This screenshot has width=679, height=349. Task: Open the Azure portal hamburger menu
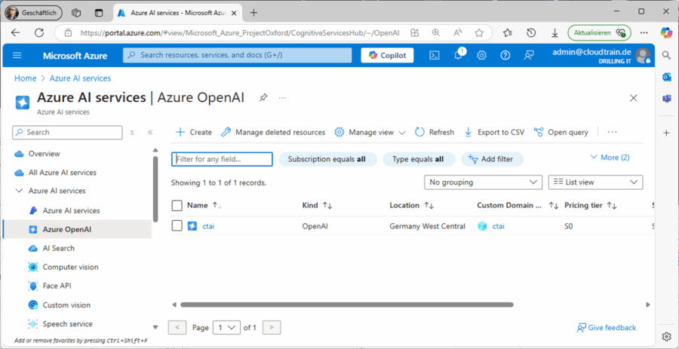click(x=17, y=55)
